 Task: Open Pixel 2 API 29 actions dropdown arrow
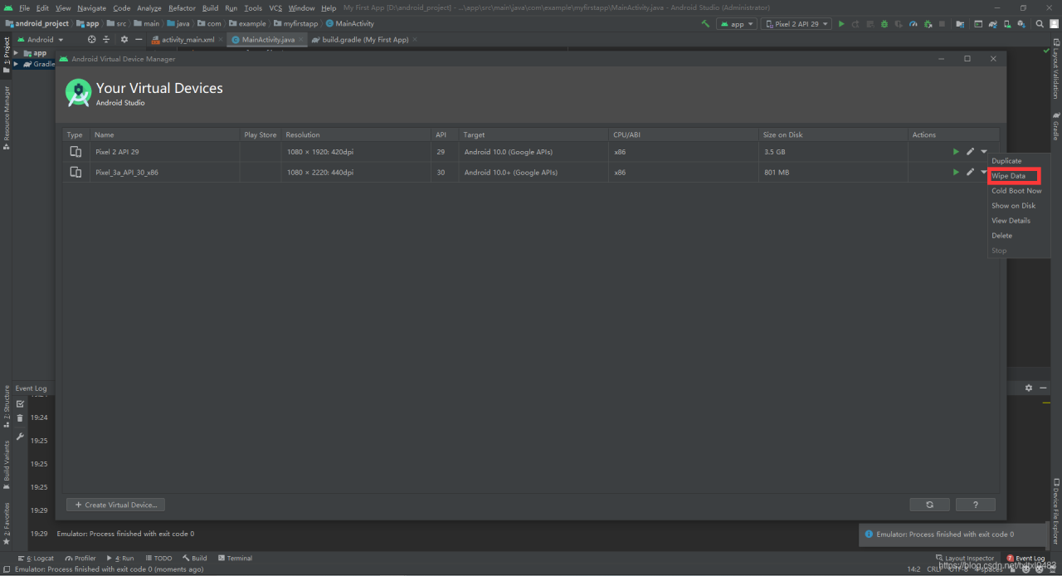click(984, 152)
